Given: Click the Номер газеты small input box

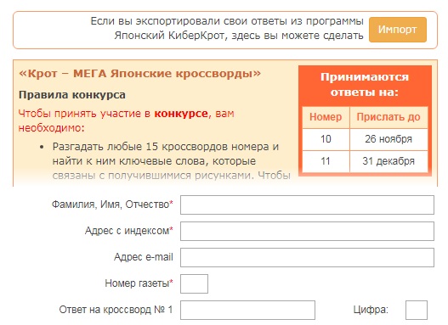Looking at the screenshot, I should 195,283.
